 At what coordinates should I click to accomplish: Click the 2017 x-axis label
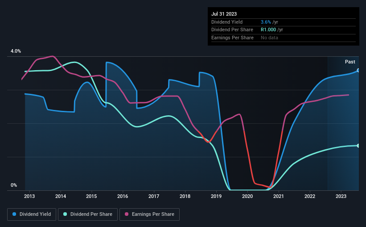coord(154,196)
